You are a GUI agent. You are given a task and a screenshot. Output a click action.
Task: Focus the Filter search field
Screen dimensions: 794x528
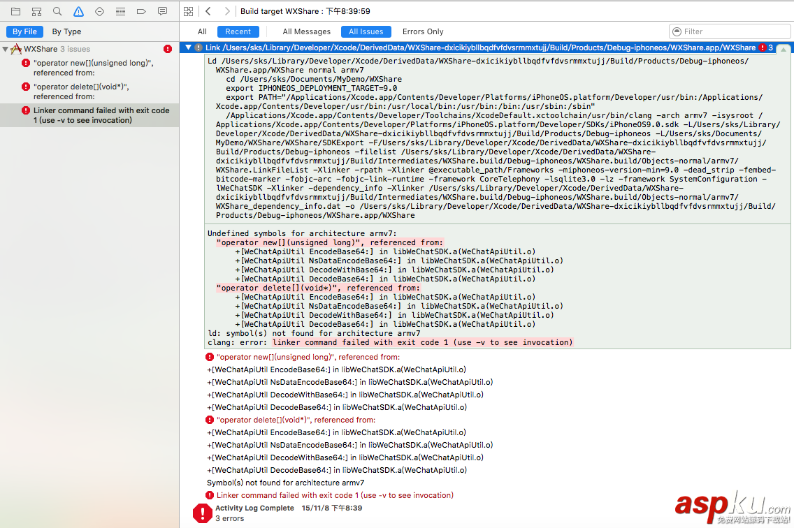point(730,31)
